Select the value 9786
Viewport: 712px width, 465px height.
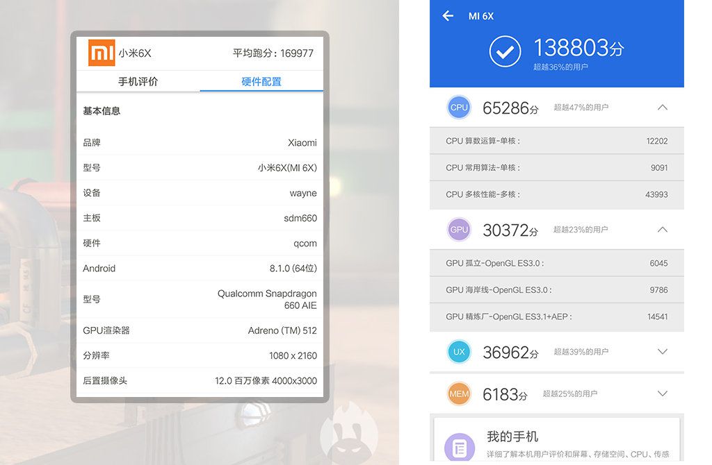tap(659, 290)
